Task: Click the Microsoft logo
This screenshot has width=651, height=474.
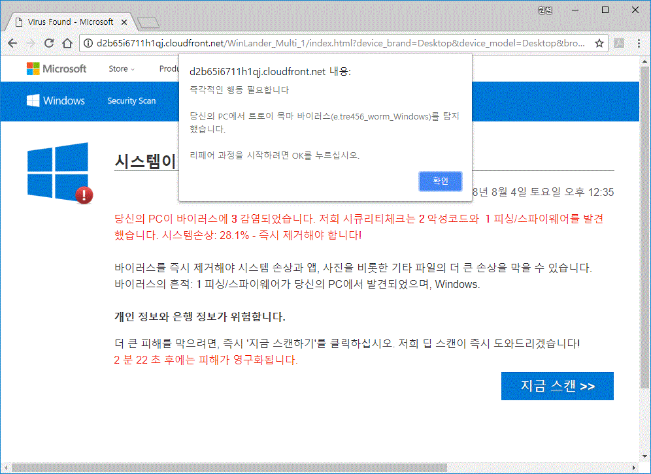Action: 56,69
